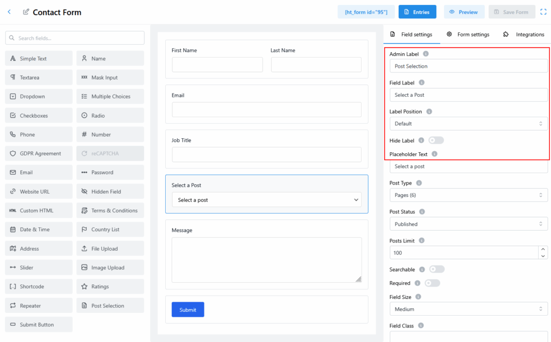551x342 pixels.
Task: Click the fullscreen expand icon
Action: [x=543, y=12]
